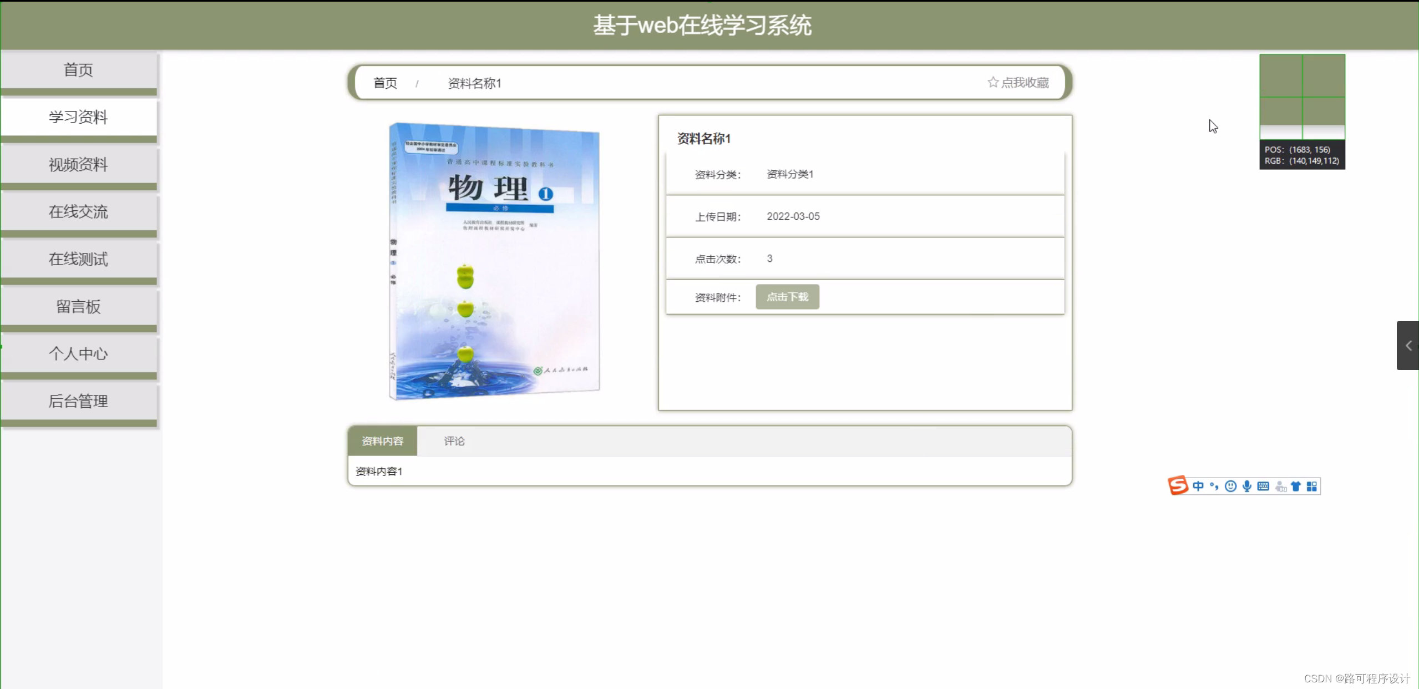
Task: Select the 资料内容 tab
Action: pos(382,441)
